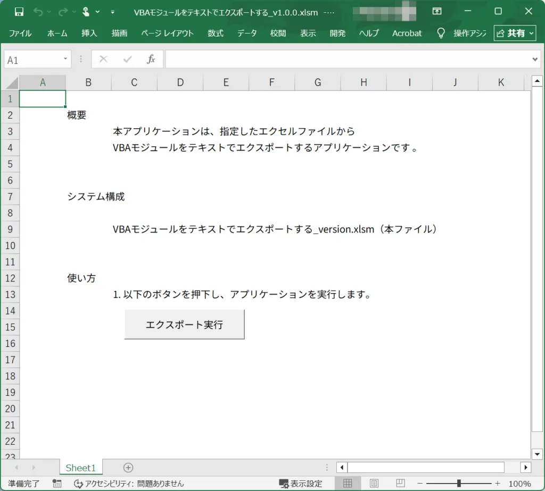Open the Customize Quick Access Toolbar dropdown
This screenshot has width=545, height=491.
point(112,11)
